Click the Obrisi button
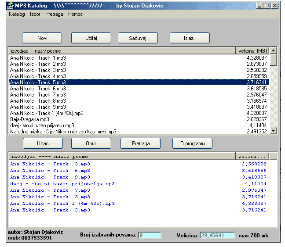Viewport: 285px width, 247px height. [91, 143]
